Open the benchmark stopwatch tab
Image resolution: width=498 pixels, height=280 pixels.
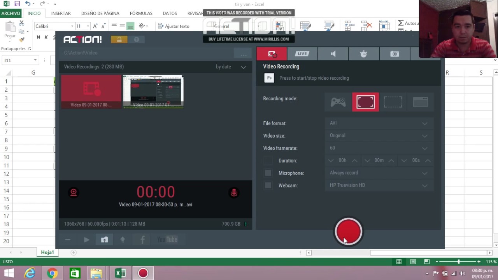tap(364, 54)
